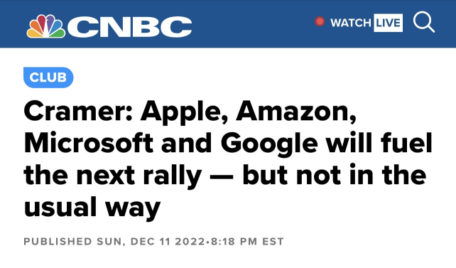Click the word Google in headline

pyautogui.click(x=269, y=144)
